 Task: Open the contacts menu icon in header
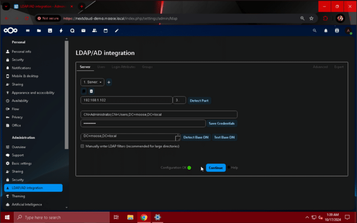pos(337,31)
